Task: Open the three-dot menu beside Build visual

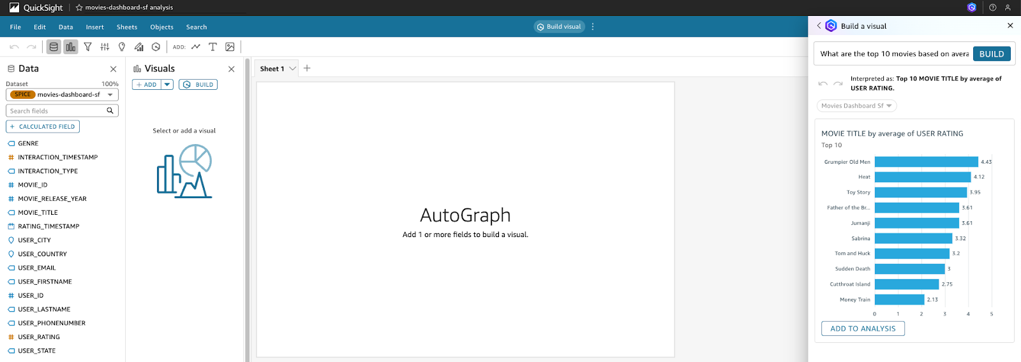Action: pos(593,27)
